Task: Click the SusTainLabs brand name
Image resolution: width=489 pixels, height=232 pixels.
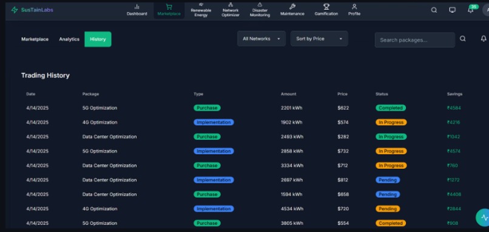Action: (x=37, y=10)
